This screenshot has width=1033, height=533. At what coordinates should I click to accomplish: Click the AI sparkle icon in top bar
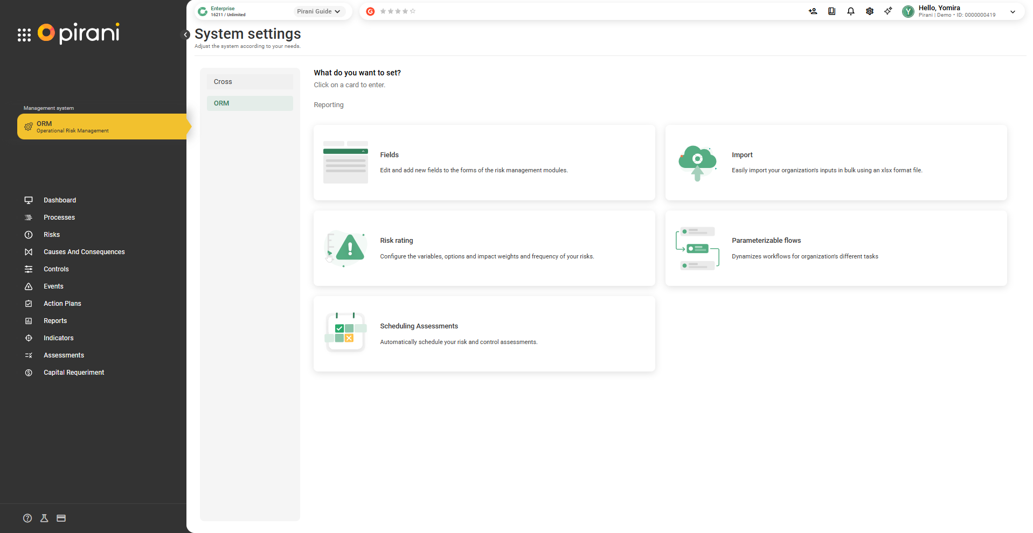tap(888, 11)
